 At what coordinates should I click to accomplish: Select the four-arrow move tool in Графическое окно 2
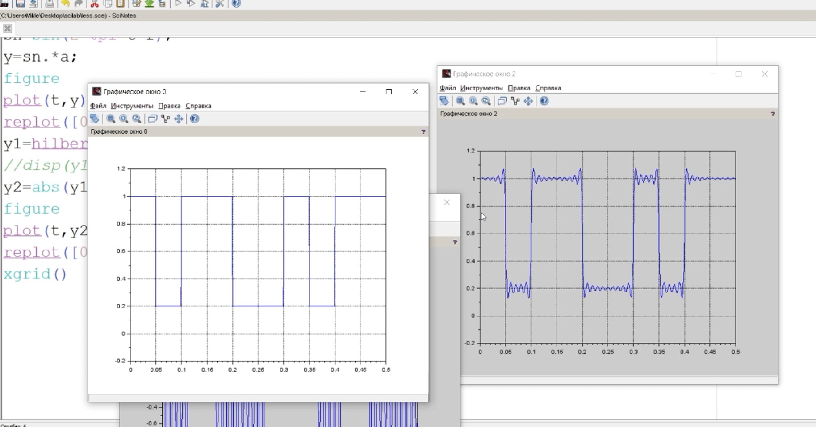528,101
